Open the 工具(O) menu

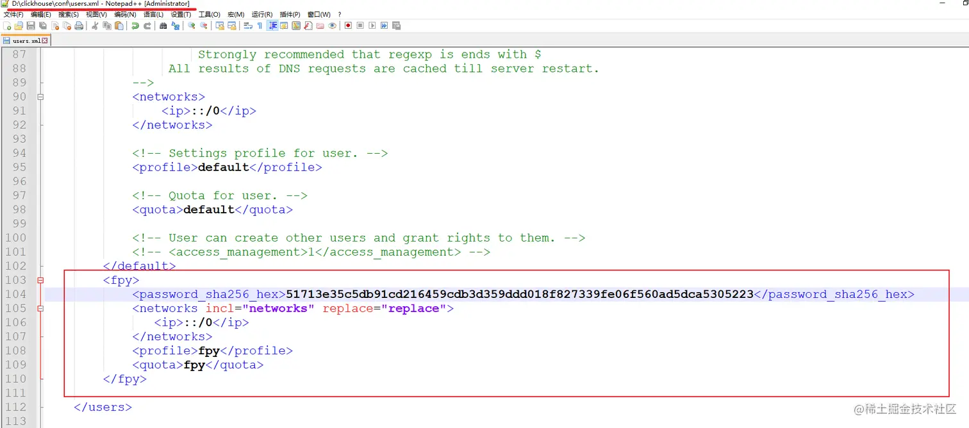[x=209, y=14]
